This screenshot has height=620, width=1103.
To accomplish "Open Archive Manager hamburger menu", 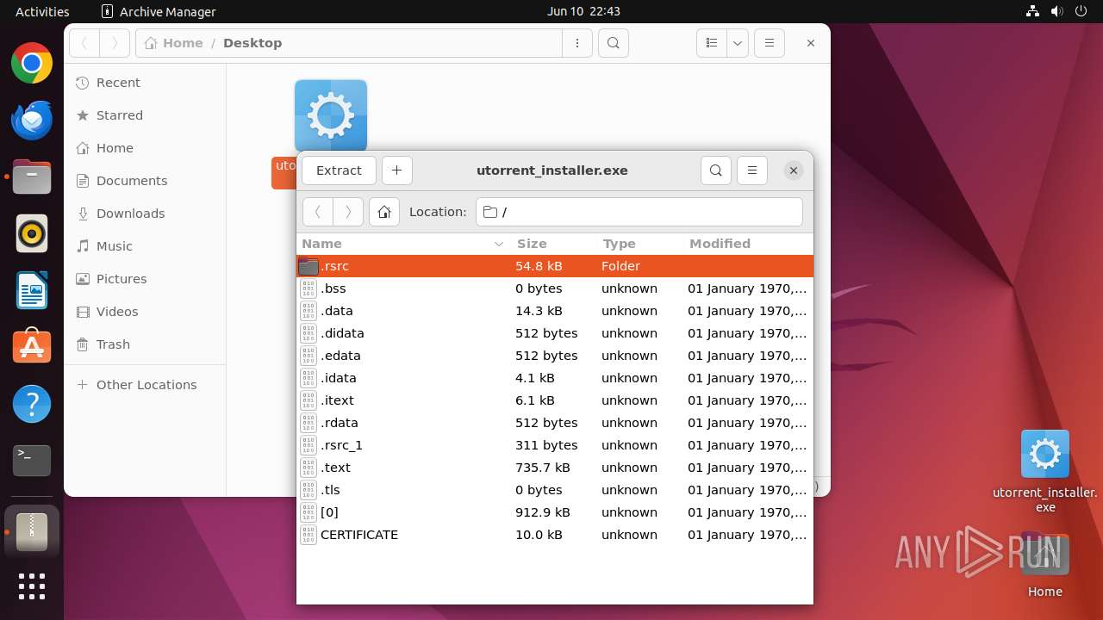I will pos(752,170).
